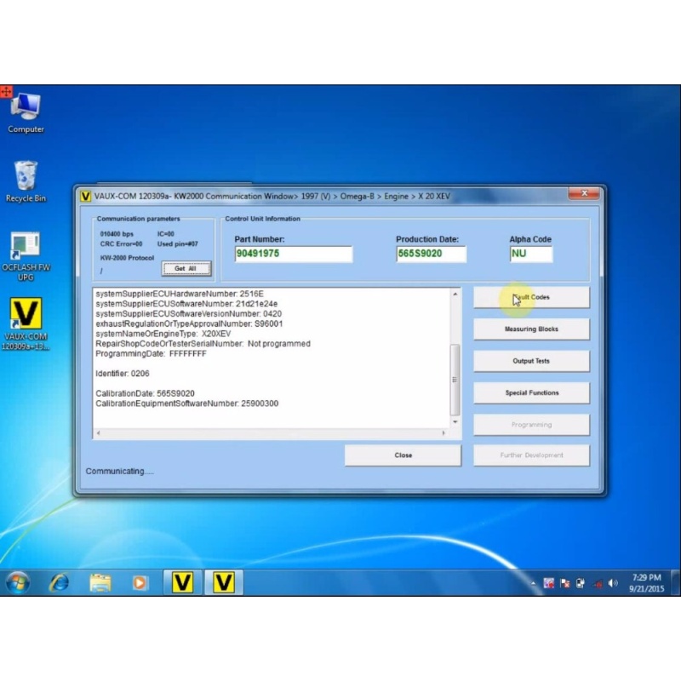This screenshot has width=681, height=681.
Task: Switch to second VAUX-COM taskbar window
Action: coord(224,582)
